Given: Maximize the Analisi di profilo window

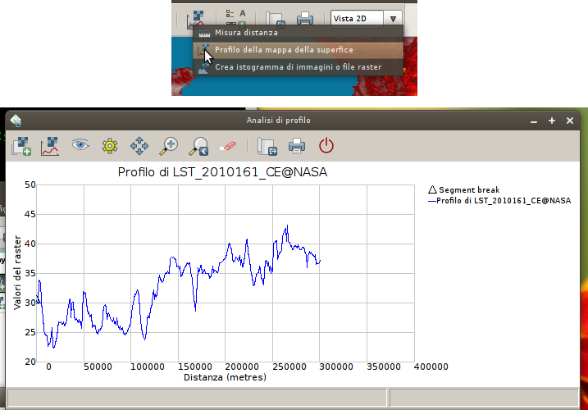Looking at the screenshot, I should click(552, 121).
